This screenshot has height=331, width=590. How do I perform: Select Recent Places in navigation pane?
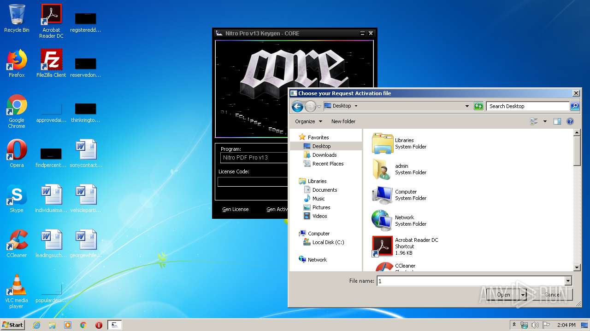point(328,164)
